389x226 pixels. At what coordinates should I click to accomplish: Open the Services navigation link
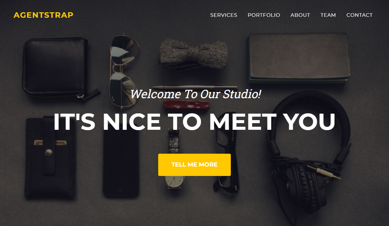224,15
